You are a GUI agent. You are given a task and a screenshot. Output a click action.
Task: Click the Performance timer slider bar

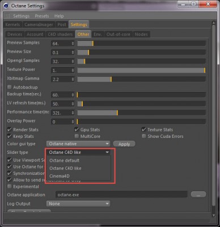(x=141, y=113)
